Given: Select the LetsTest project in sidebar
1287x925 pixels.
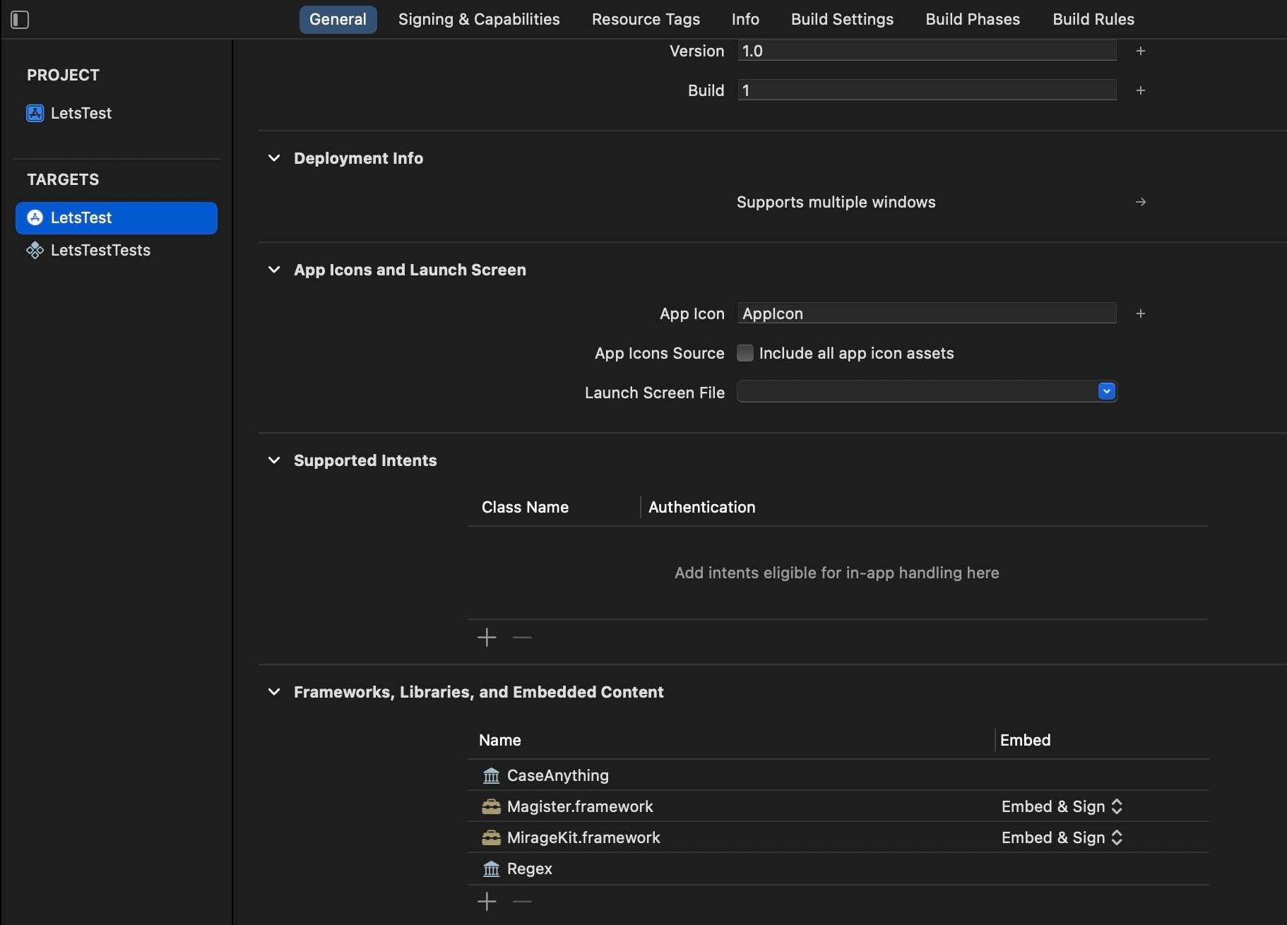Looking at the screenshot, I should pyautogui.click(x=81, y=113).
